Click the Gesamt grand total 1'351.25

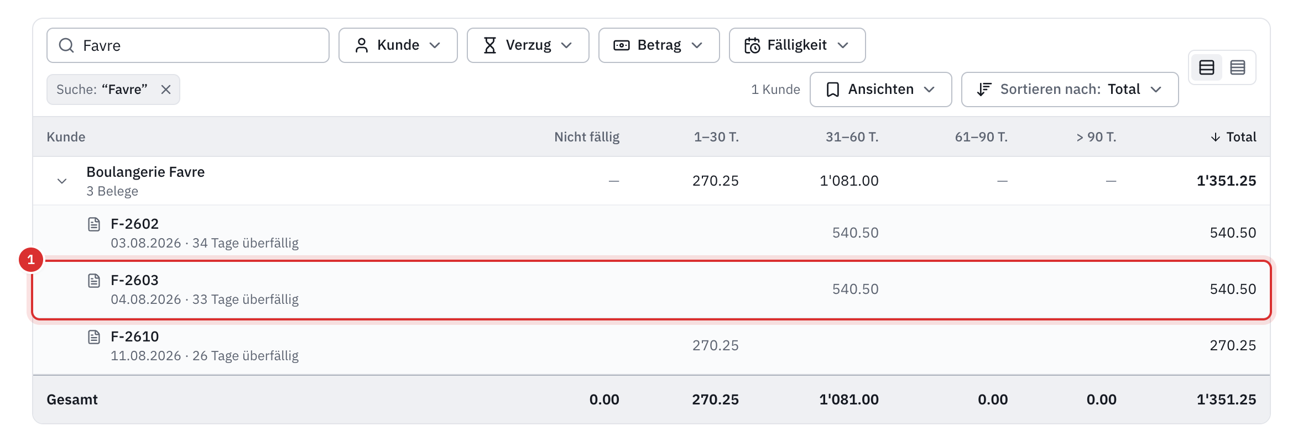[x=1226, y=399]
